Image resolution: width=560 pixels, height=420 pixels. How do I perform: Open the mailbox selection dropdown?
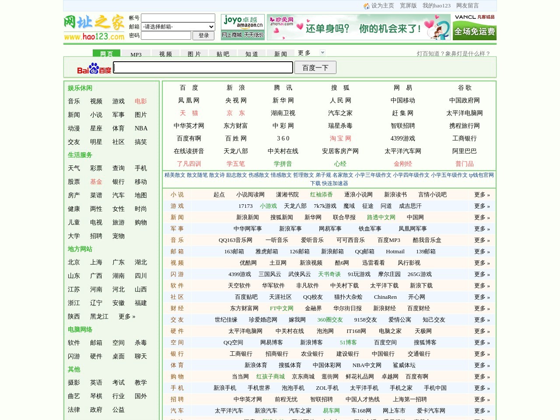pyautogui.click(x=178, y=27)
